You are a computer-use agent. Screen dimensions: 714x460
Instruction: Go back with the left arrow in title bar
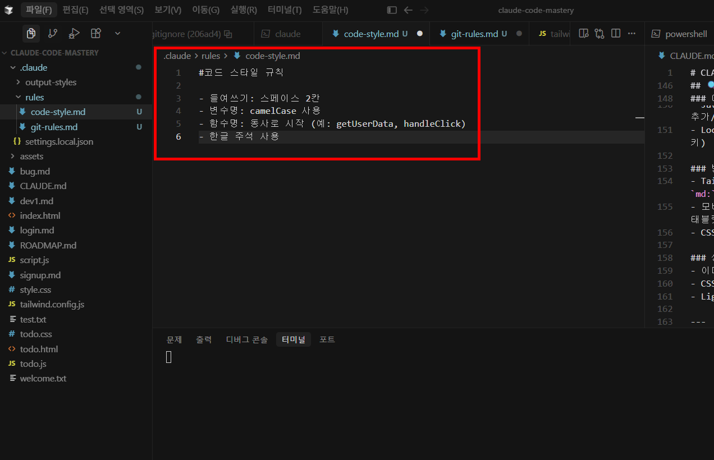(x=408, y=10)
